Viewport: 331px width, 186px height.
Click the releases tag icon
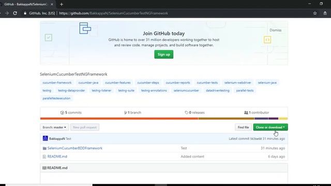click(186, 113)
